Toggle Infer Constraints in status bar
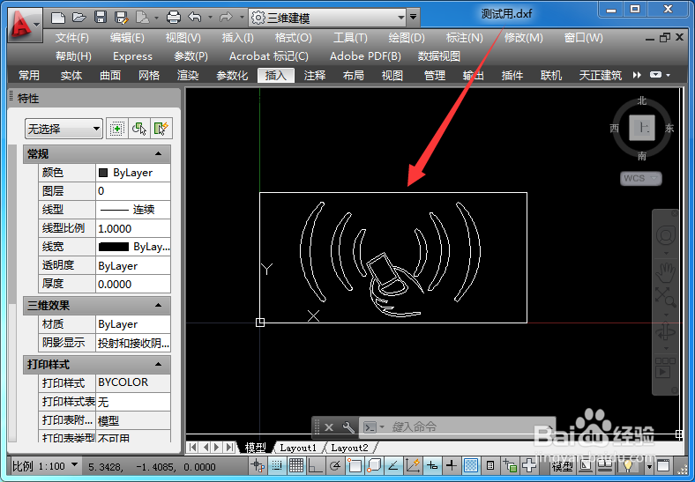Viewport: 695px width, 482px height. pos(258,465)
